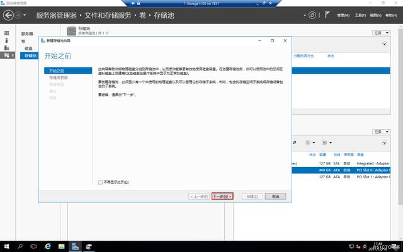Click the search magnifier in physical disks filter
Viewport: 403px width, 252px height.
[295, 142]
